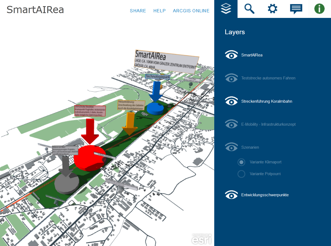
Task: Click the SmartAIRea layer name
Action: (x=252, y=55)
